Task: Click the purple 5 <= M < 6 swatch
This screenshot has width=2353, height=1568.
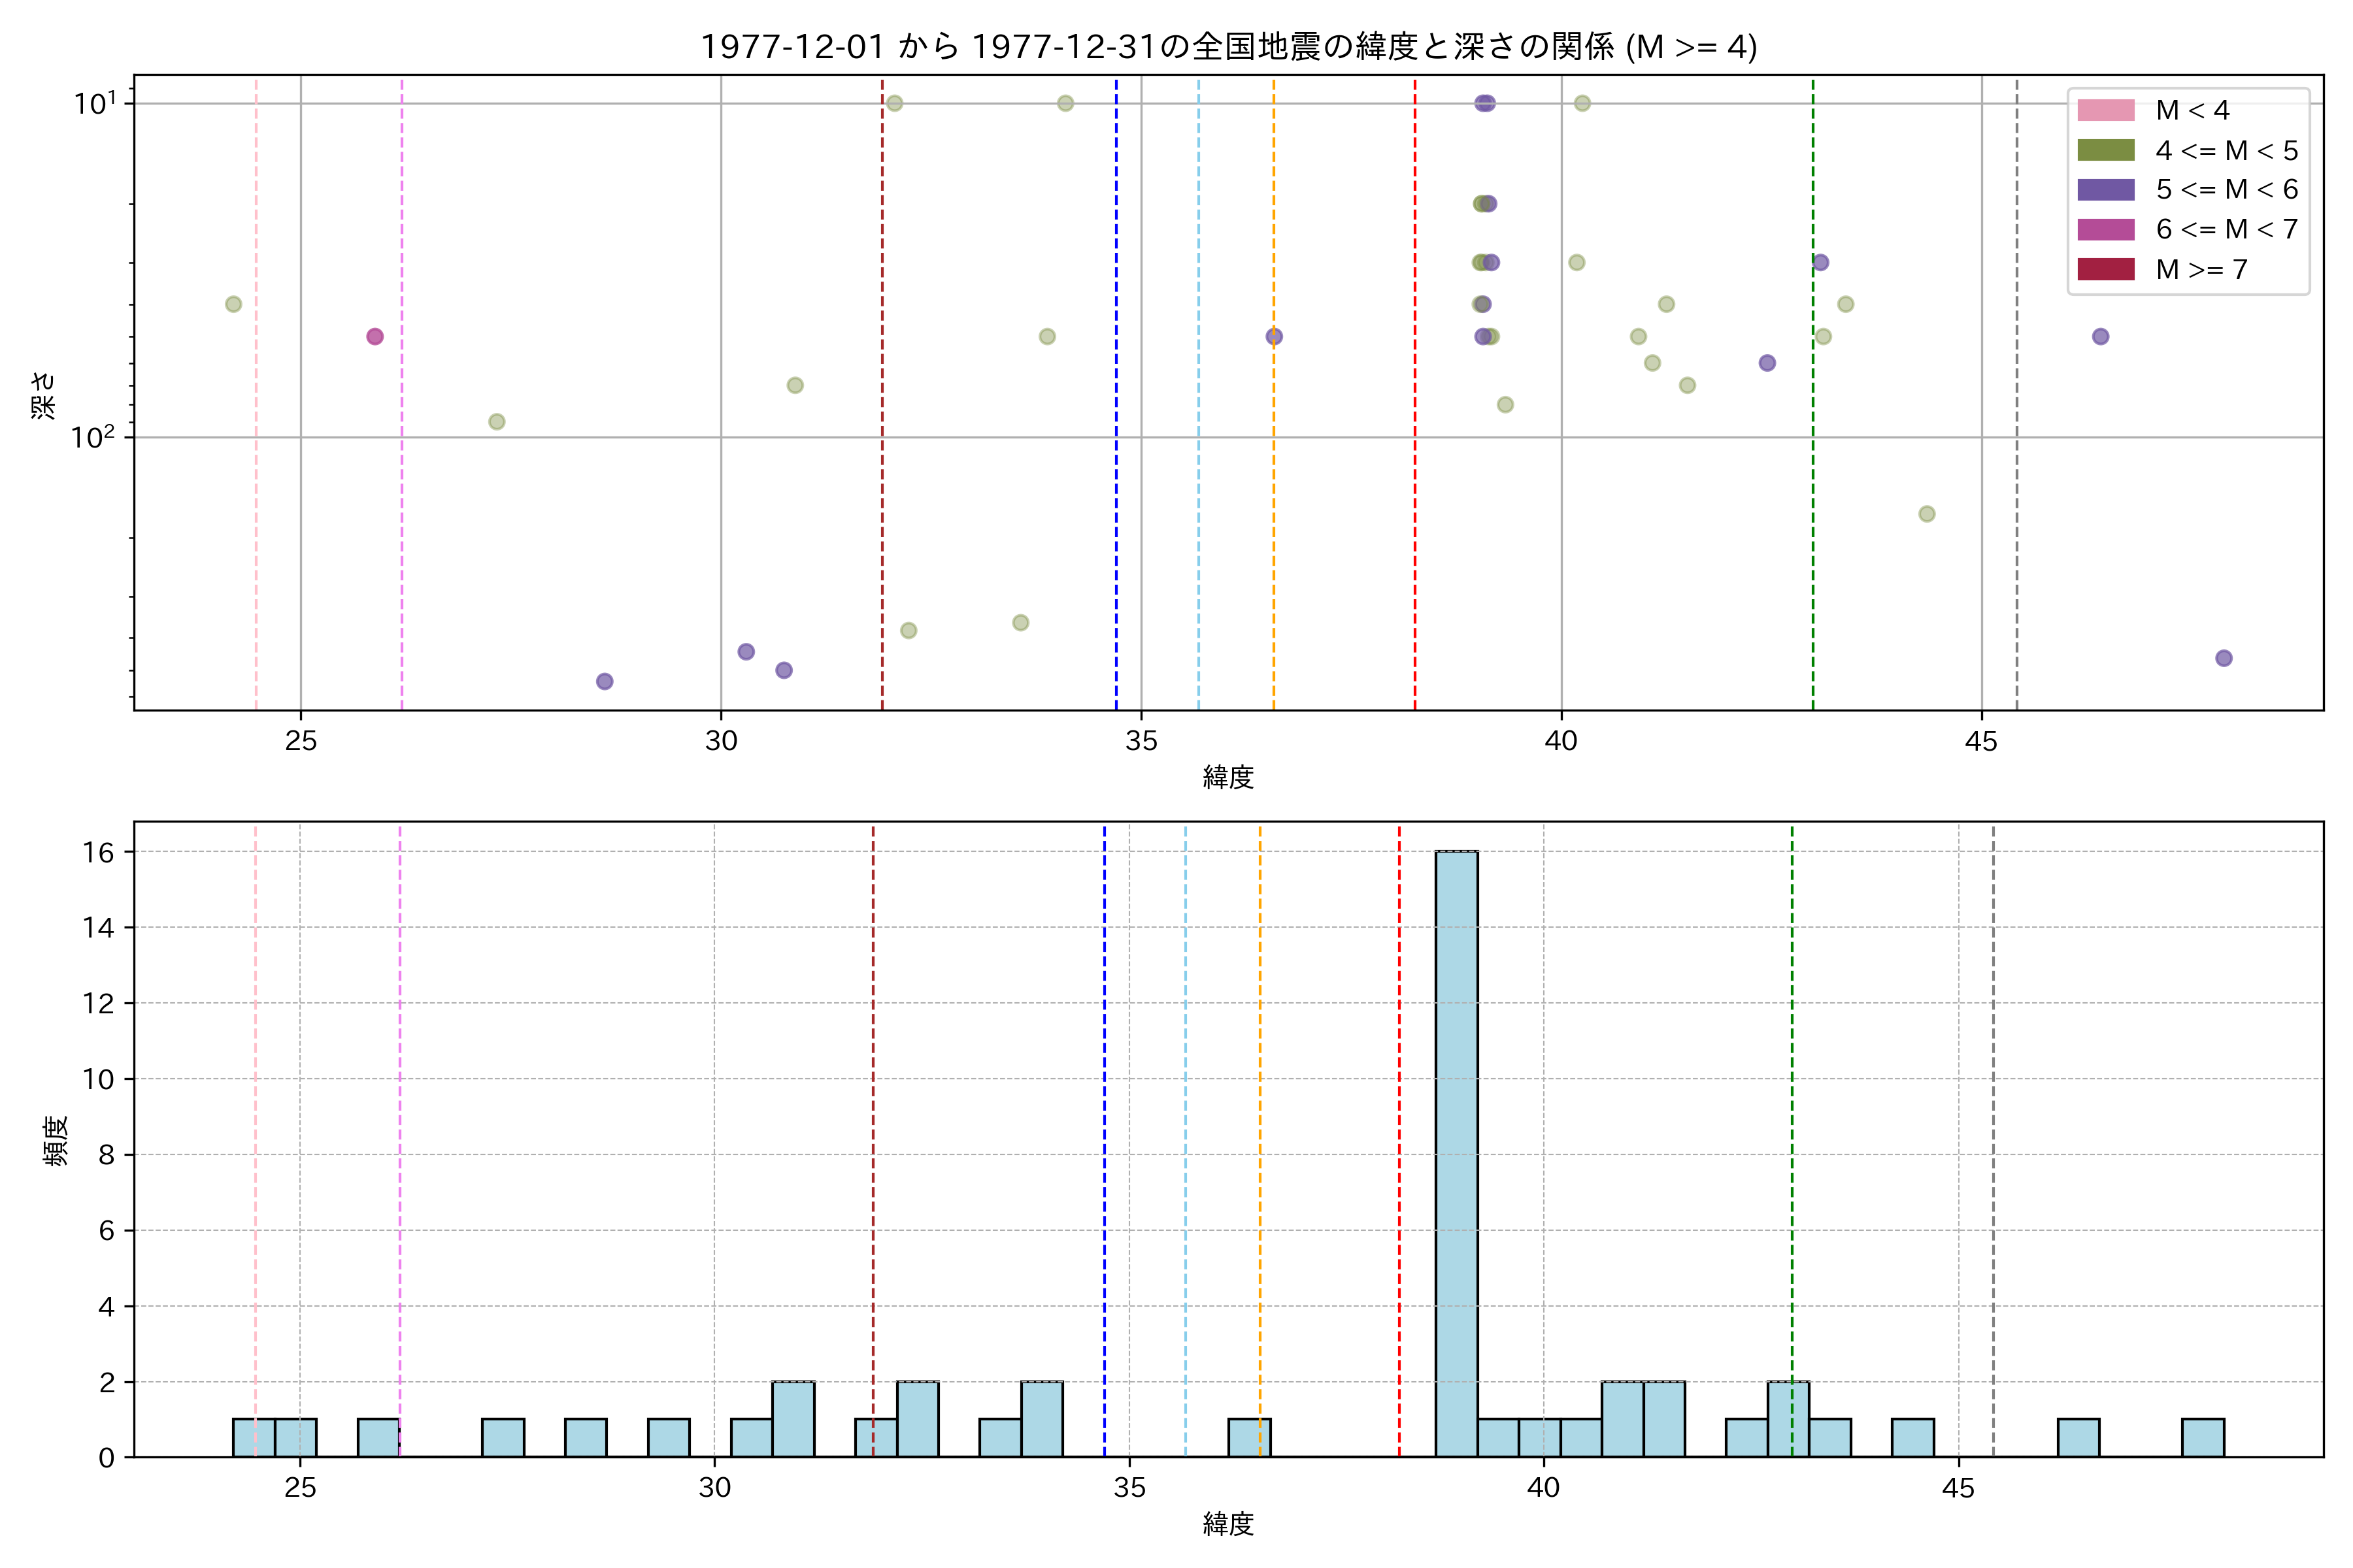Action: [x=2105, y=190]
